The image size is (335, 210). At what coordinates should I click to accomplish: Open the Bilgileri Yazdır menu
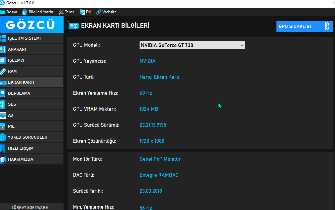[x=38, y=12]
